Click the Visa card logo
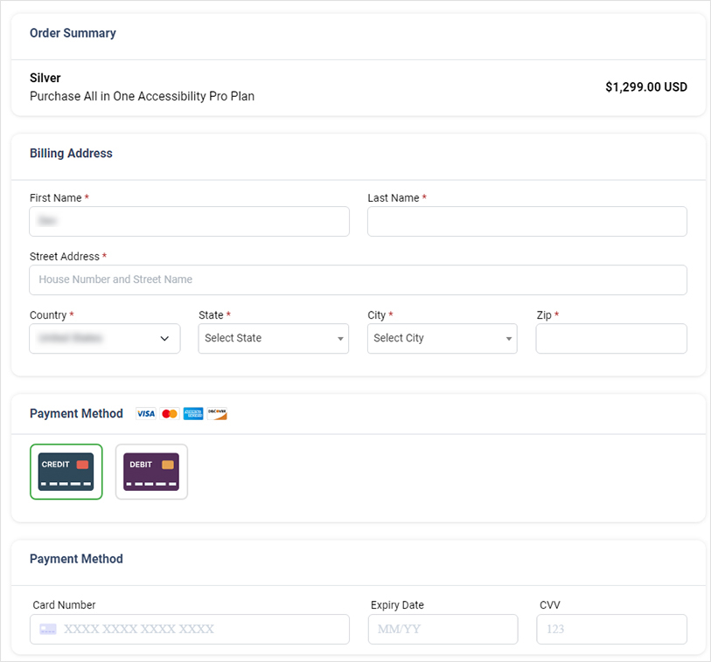This screenshot has width=711, height=662. coord(145,413)
